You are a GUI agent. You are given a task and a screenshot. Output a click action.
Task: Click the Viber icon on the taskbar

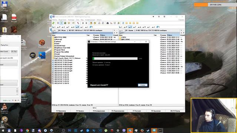point(124,130)
